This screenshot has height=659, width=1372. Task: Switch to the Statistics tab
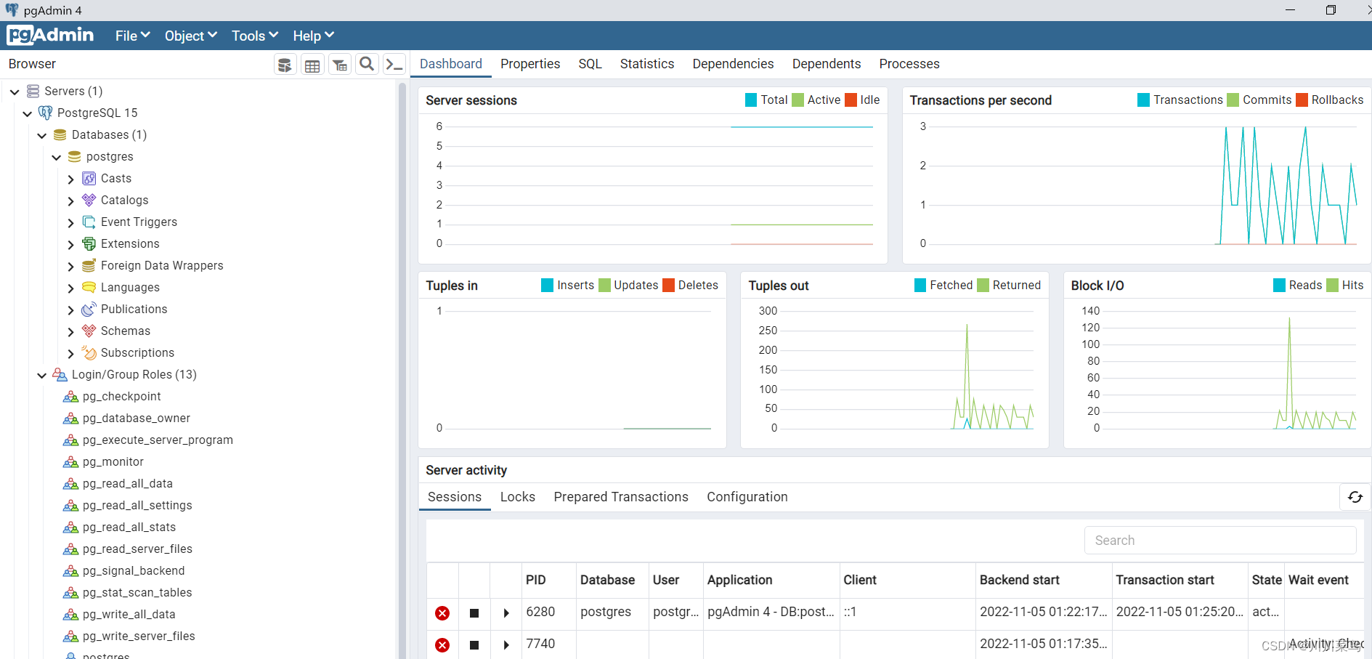click(647, 64)
